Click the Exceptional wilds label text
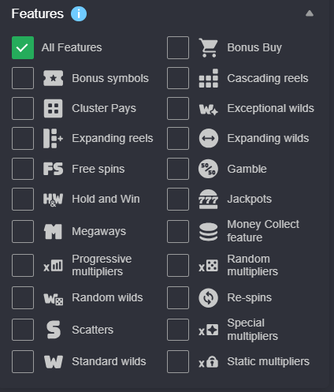 (x=270, y=108)
